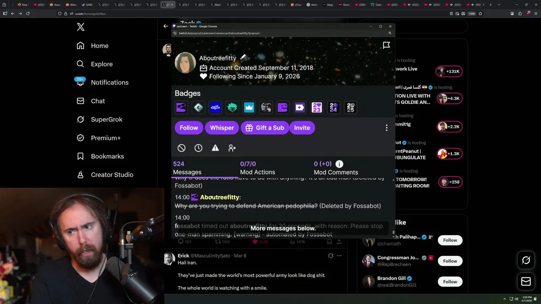Click the pencil edit icon beside Aboutreefitty
This screenshot has width=541, height=304.
coord(243,57)
